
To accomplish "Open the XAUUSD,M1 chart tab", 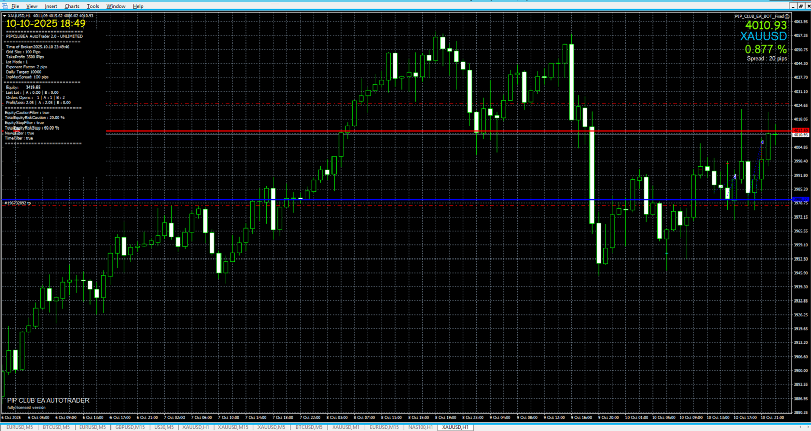I will click(x=346, y=427).
